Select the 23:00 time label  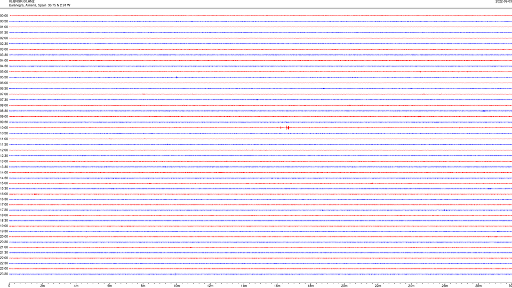pyautogui.click(x=4, y=269)
